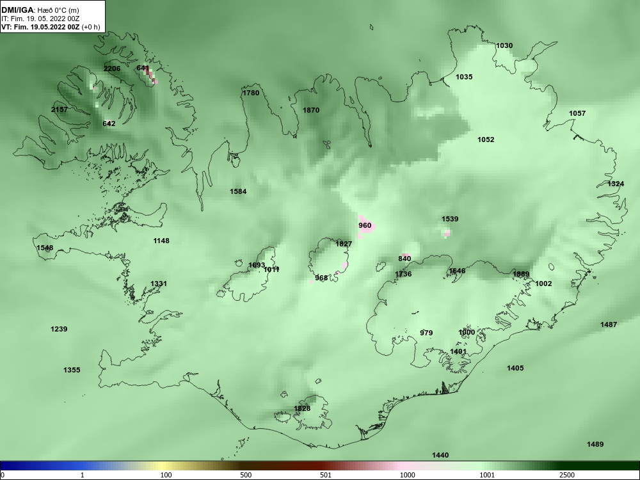
Task: Click the map value 1331
Action: pos(159,284)
